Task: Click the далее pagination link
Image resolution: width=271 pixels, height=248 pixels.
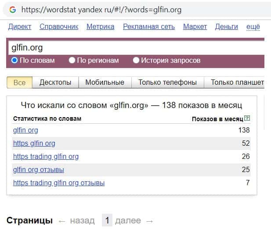Action: [x=128, y=220]
